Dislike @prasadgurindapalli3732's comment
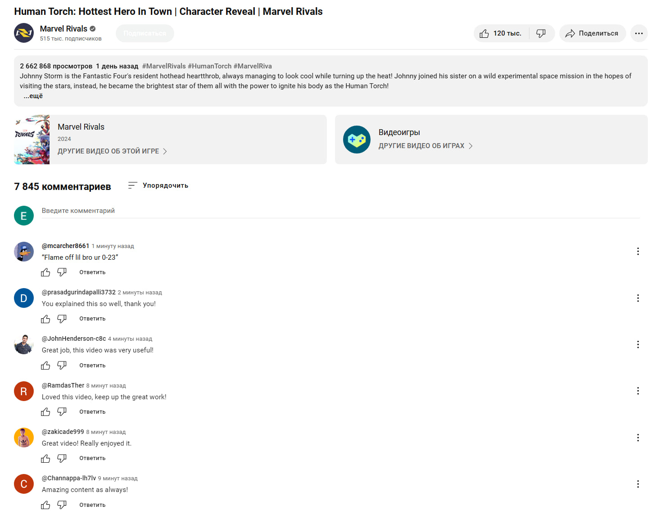 click(62, 319)
